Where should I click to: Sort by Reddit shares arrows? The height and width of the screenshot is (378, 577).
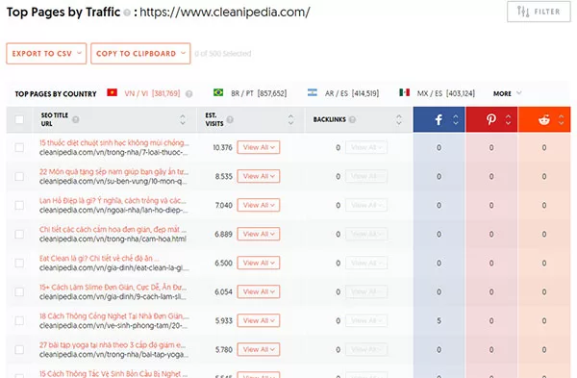click(562, 119)
